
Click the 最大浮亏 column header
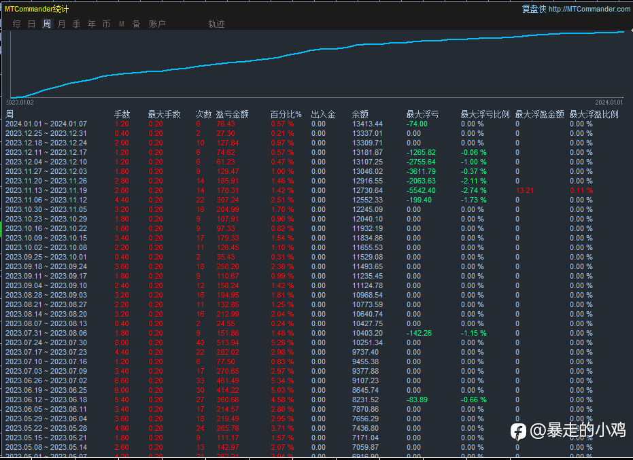point(422,114)
